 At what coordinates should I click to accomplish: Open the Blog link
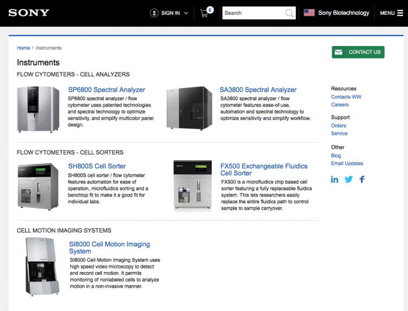pyautogui.click(x=336, y=155)
